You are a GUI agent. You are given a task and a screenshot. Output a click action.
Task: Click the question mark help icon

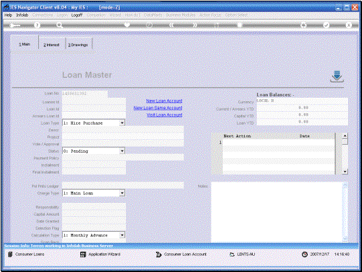pos(37,25)
